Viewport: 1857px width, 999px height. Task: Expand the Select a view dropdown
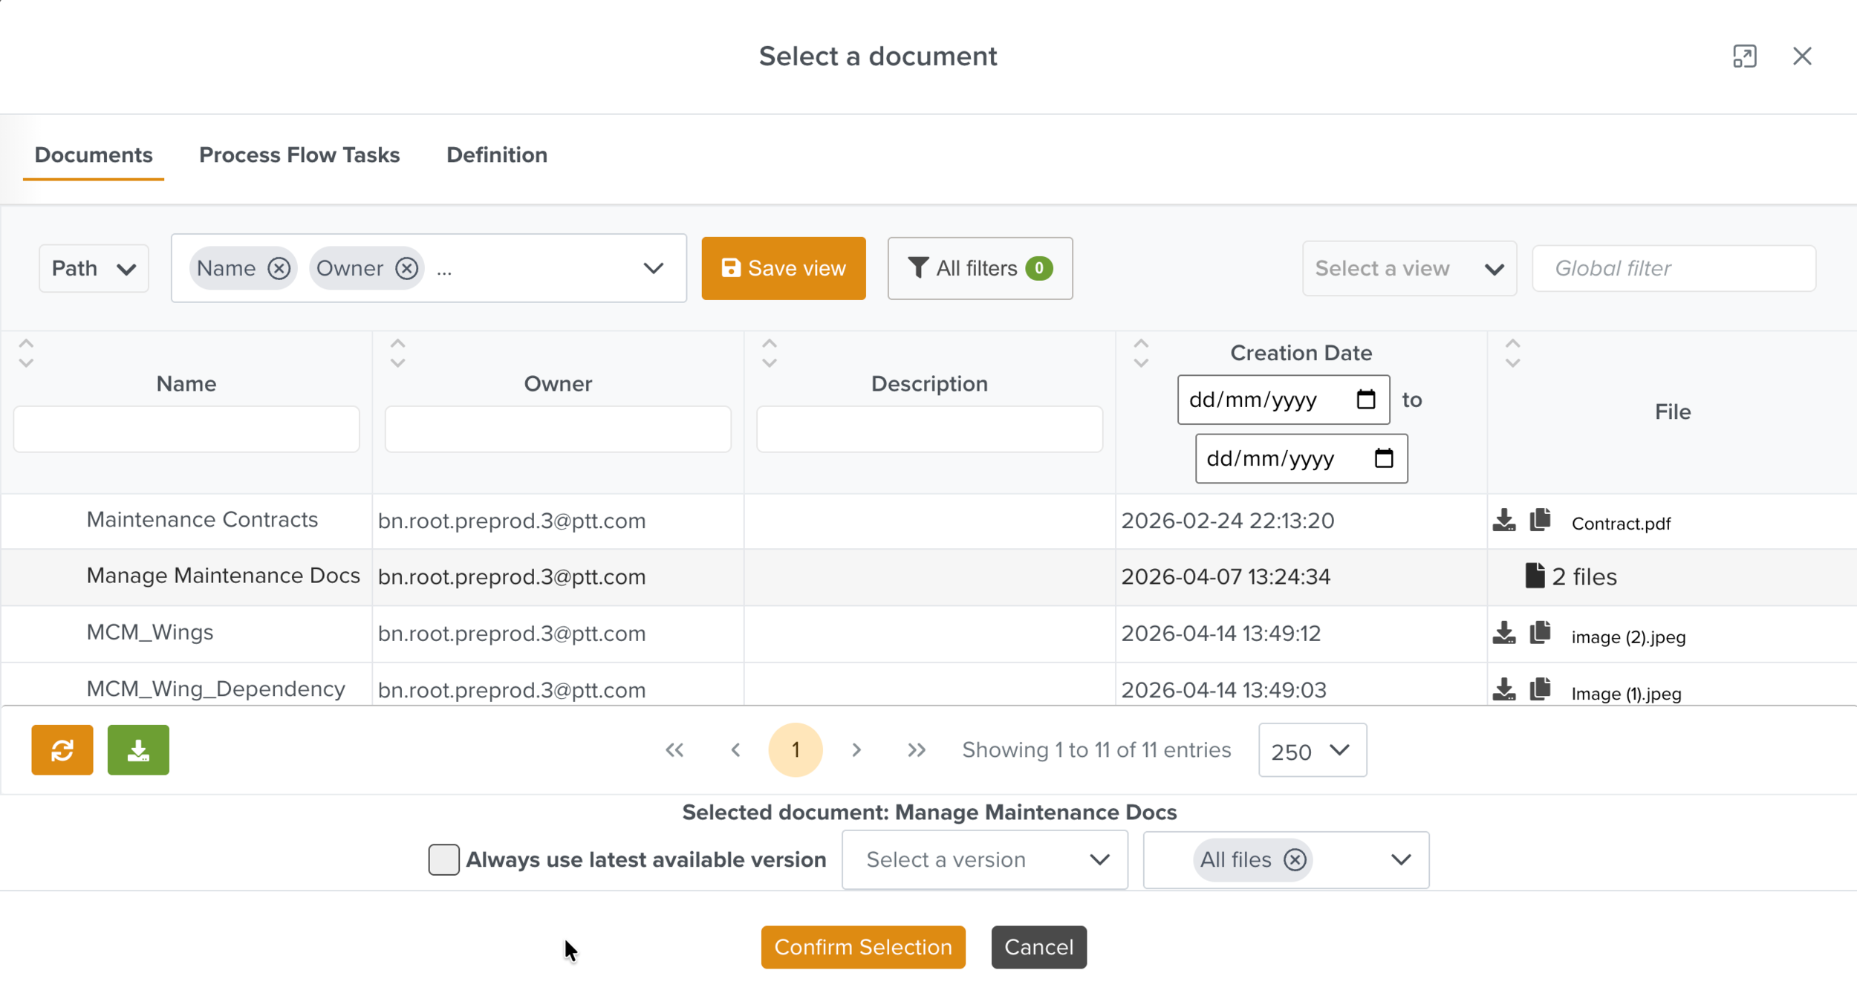1408,268
